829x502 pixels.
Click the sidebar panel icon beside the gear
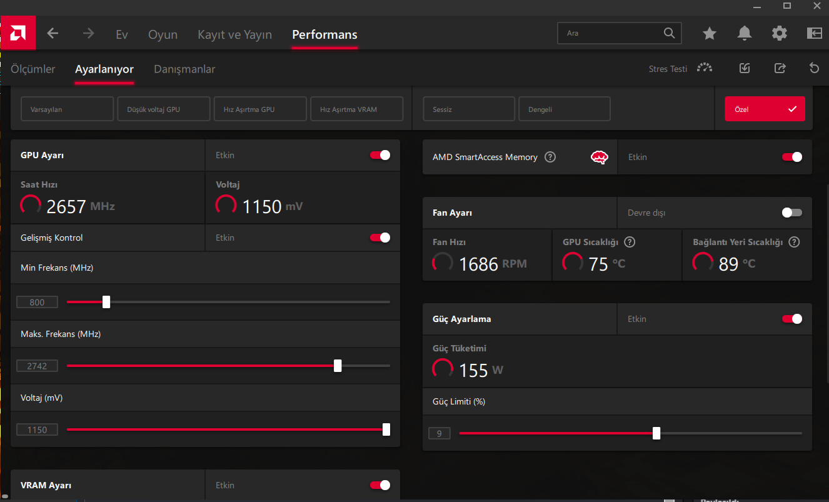(814, 34)
